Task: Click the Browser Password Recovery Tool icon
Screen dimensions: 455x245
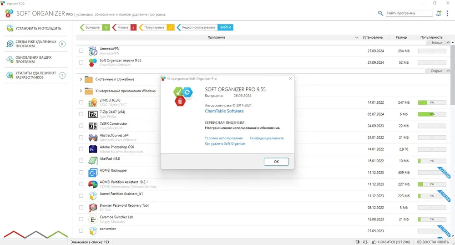Action: [92, 207]
